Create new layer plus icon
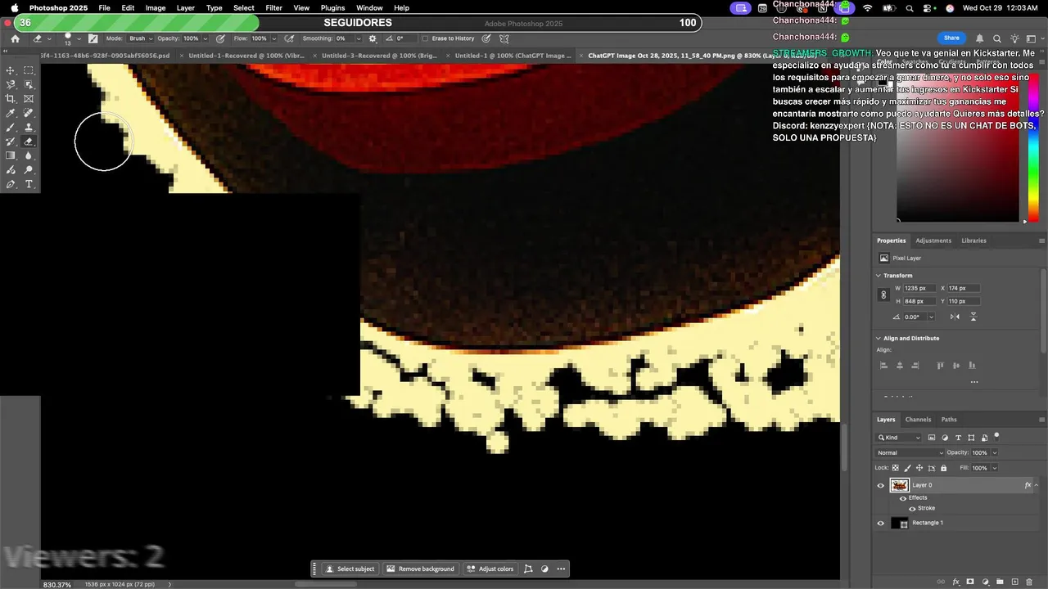The image size is (1048, 589). pyautogui.click(x=1014, y=582)
